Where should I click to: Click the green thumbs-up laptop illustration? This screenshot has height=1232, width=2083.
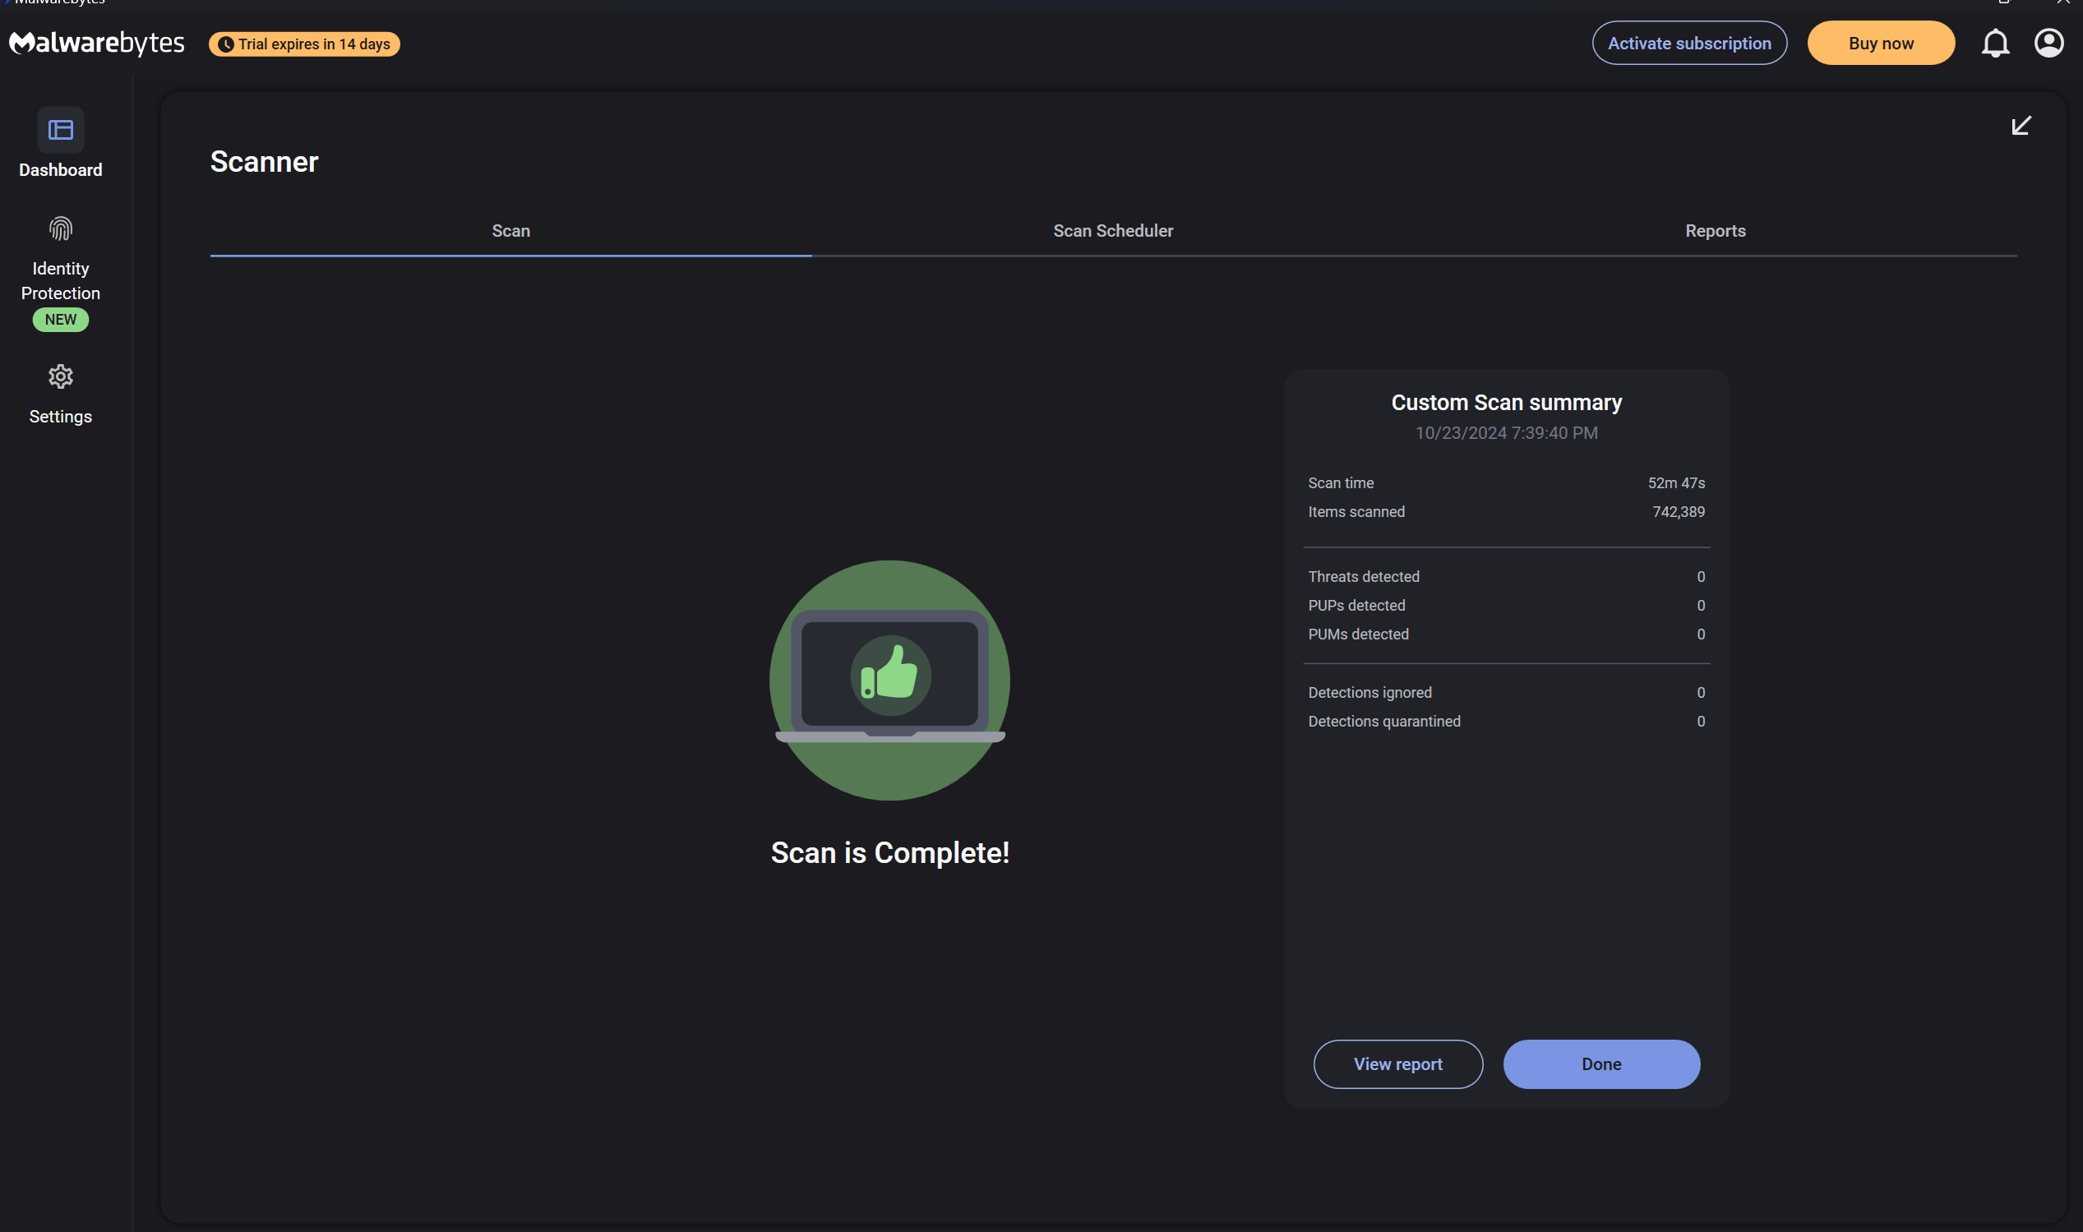(x=889, y=680)
